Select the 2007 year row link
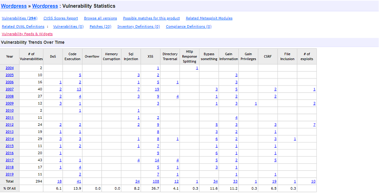The height and width of the screenshot is (193, 379). click(x=10, y=89)
